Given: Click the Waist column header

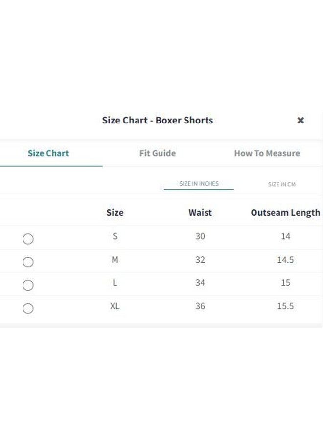Looking at the screenshot, I should [x=200, y=213].
